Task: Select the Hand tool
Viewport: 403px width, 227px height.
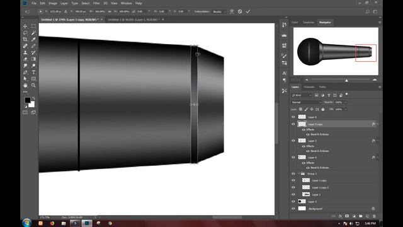Action: (25, 85)
